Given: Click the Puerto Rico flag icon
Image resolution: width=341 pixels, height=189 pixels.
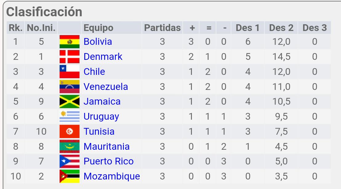Looking at the screenshot, I should tap(69, 161).
